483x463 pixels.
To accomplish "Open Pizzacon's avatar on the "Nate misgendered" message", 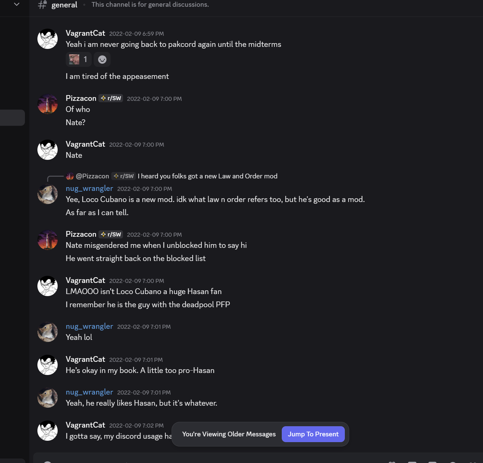I will tap(48, 240).
